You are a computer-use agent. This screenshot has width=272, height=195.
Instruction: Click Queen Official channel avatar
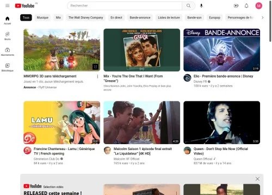187,151
